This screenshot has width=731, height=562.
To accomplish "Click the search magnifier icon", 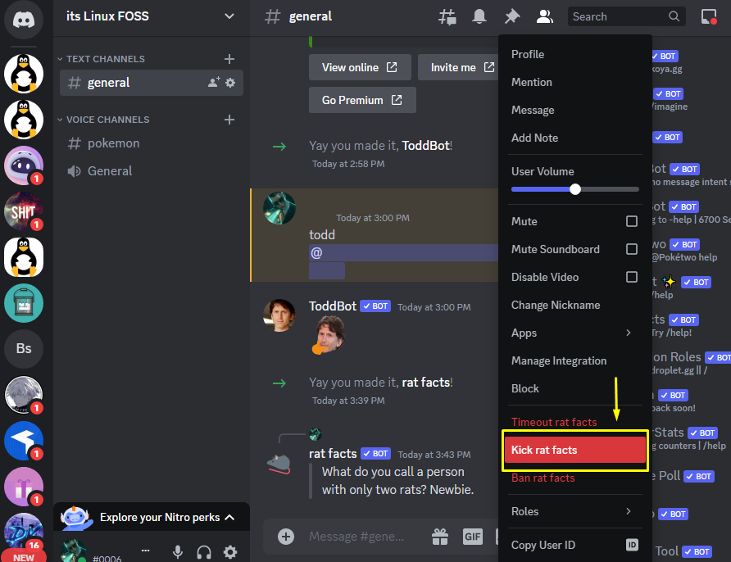I will tap(674, 16).
